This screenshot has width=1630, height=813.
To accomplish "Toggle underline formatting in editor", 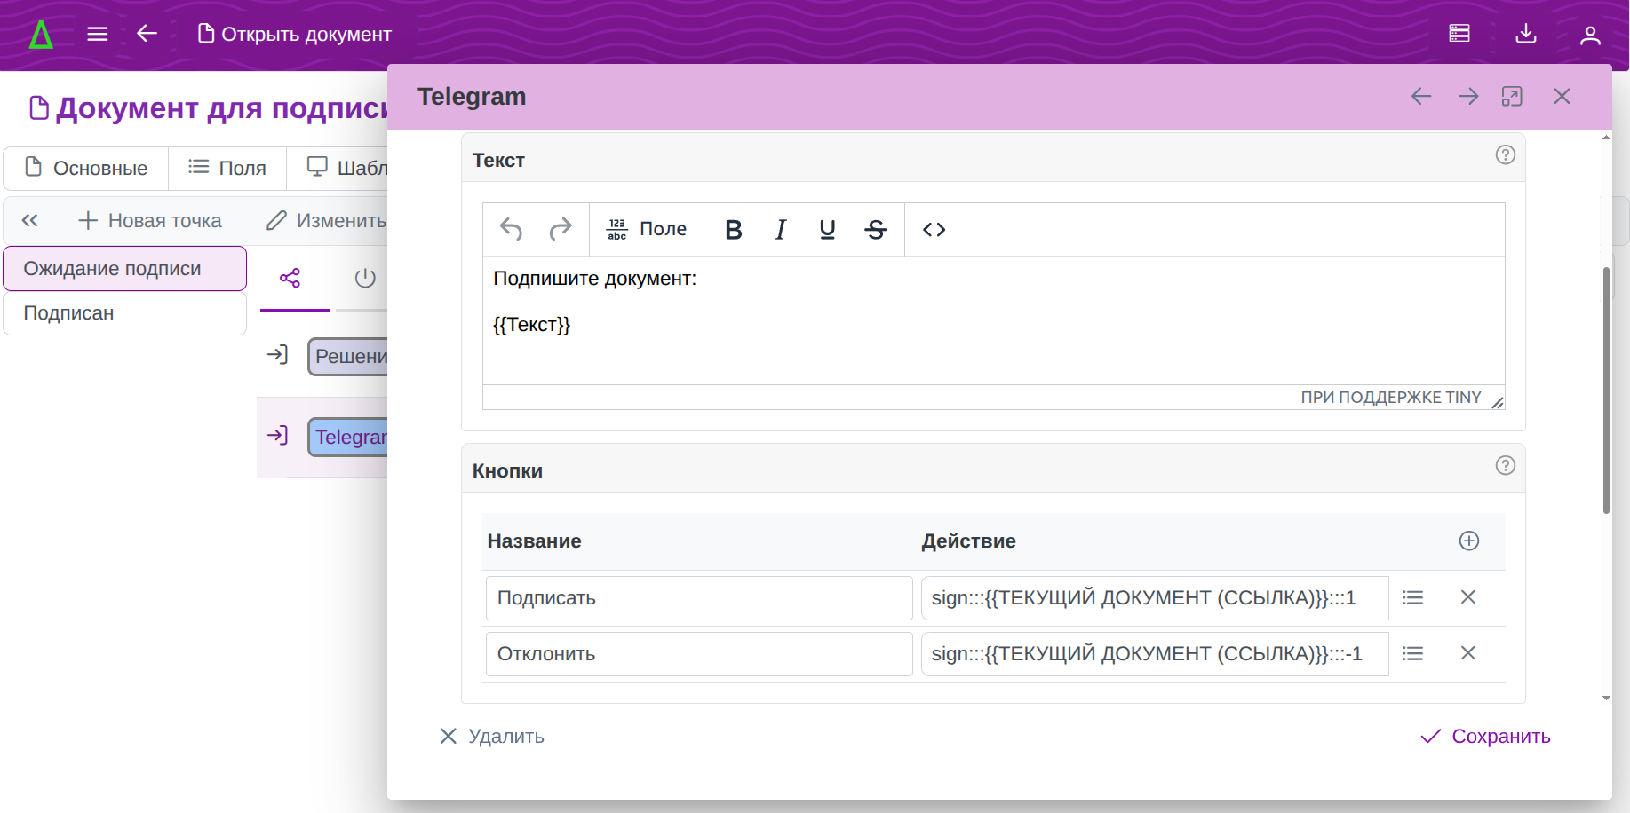I will pyautogui.click(x=827, y=230).
